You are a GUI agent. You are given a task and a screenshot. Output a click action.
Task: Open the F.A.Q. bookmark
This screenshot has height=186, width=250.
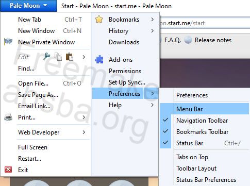(x=173, y=40)
